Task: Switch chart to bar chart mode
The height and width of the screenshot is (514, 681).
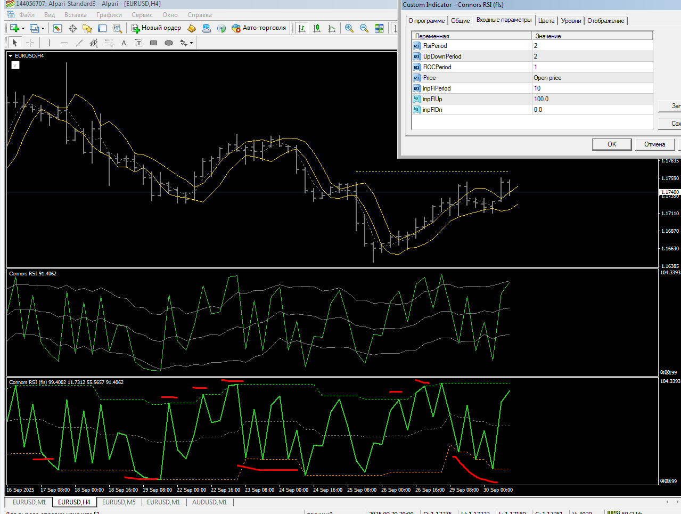Action: click(302, 28)
